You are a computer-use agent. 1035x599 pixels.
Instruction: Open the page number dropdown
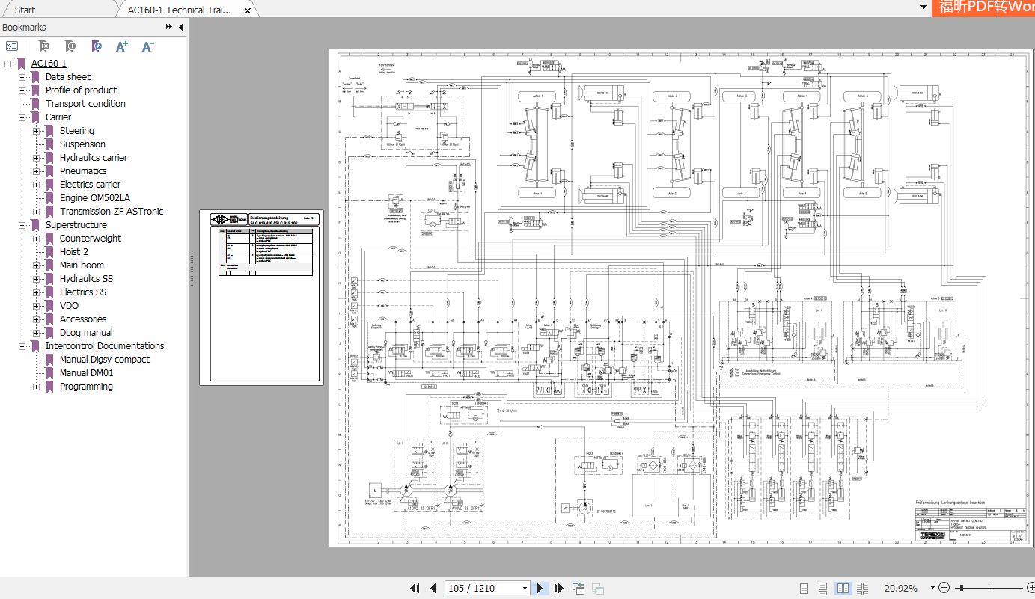pos(524,588)
